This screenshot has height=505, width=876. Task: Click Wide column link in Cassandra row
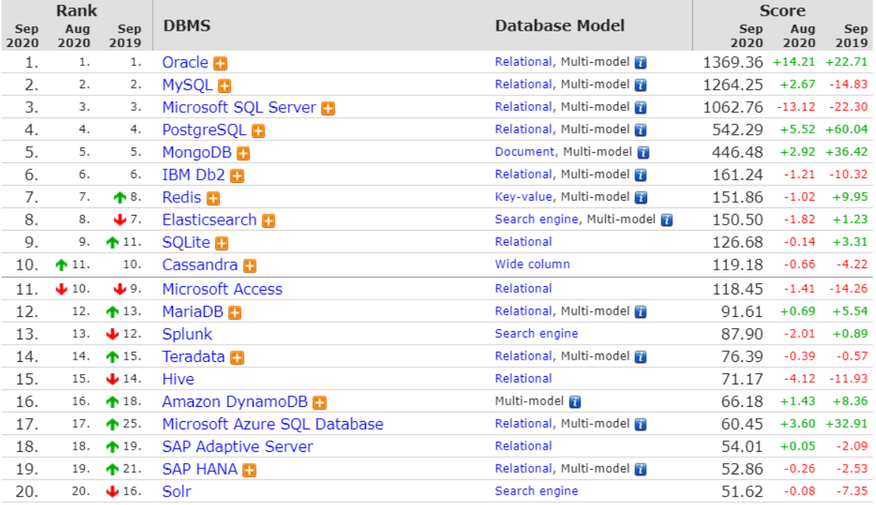click(532, 264)
